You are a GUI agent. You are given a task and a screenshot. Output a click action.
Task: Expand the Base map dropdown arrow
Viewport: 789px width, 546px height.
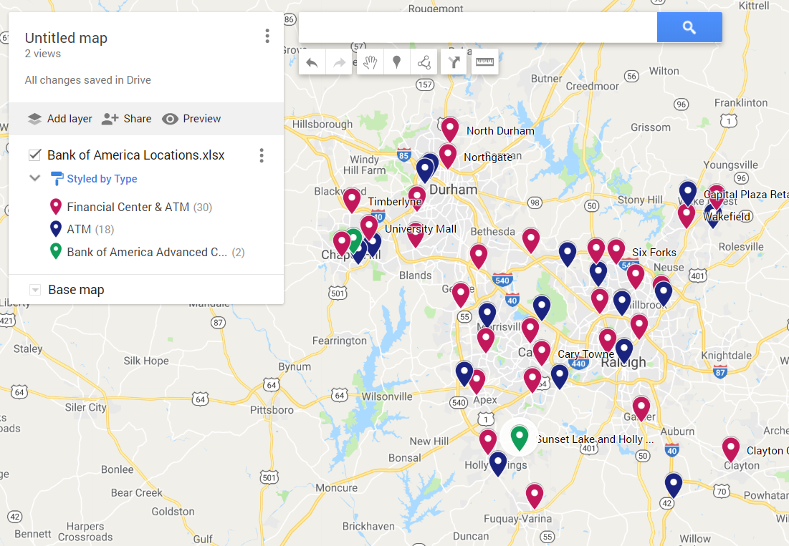[35, 290]
